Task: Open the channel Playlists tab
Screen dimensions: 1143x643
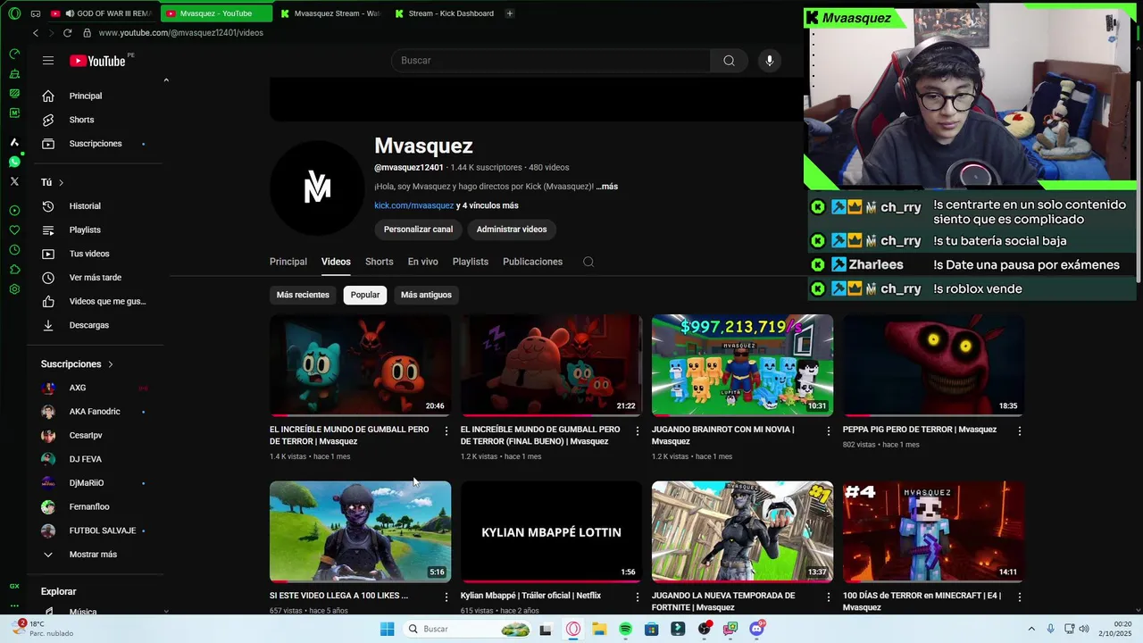Action: [x=471, y=262]
